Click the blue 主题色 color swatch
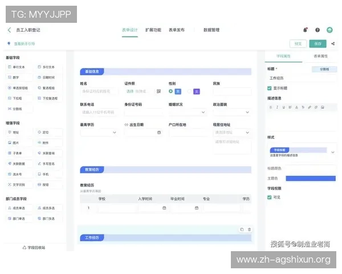The height and width of the screenshot is (274, 342). click(311, 179)
